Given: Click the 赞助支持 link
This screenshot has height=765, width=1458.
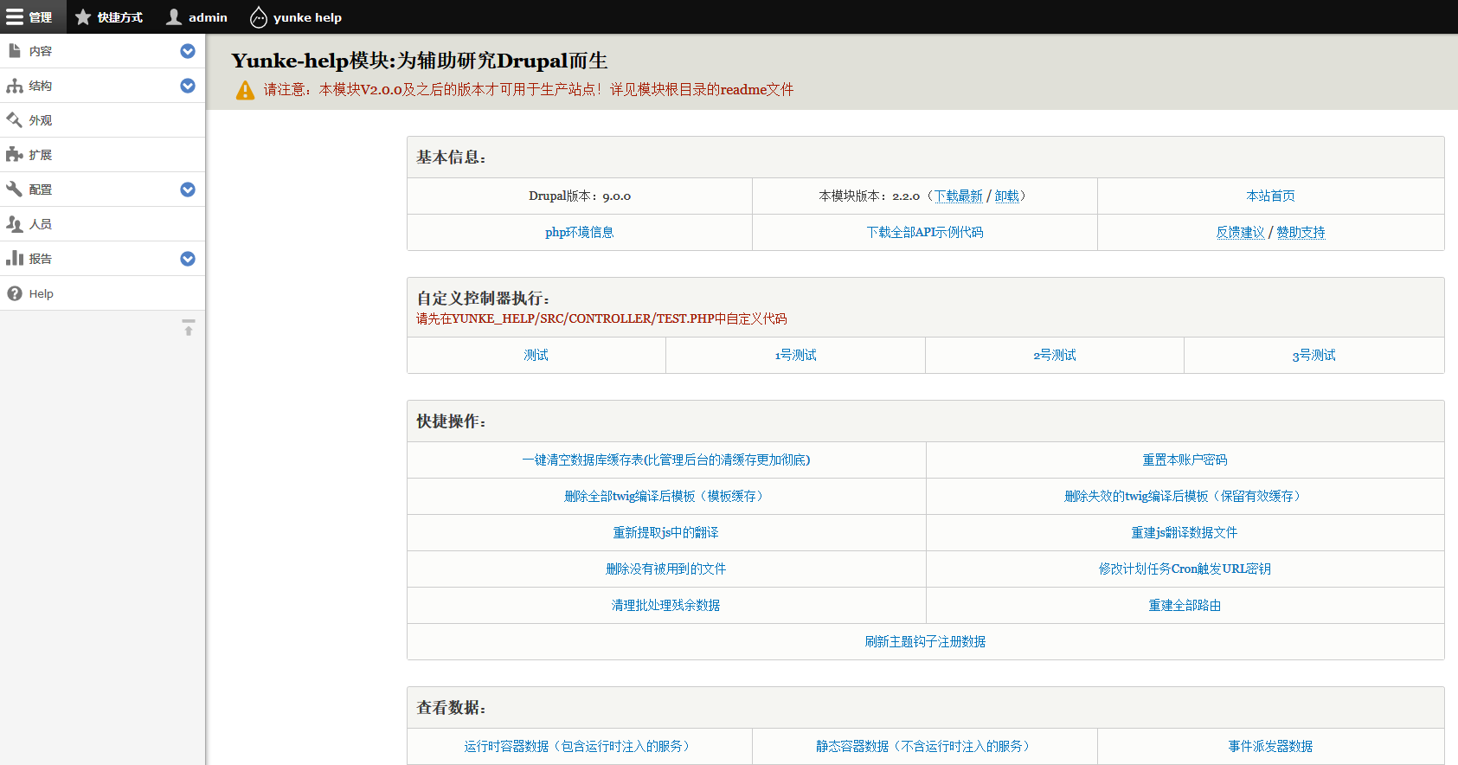Looking at the screenshot, I should (1301, 233).
